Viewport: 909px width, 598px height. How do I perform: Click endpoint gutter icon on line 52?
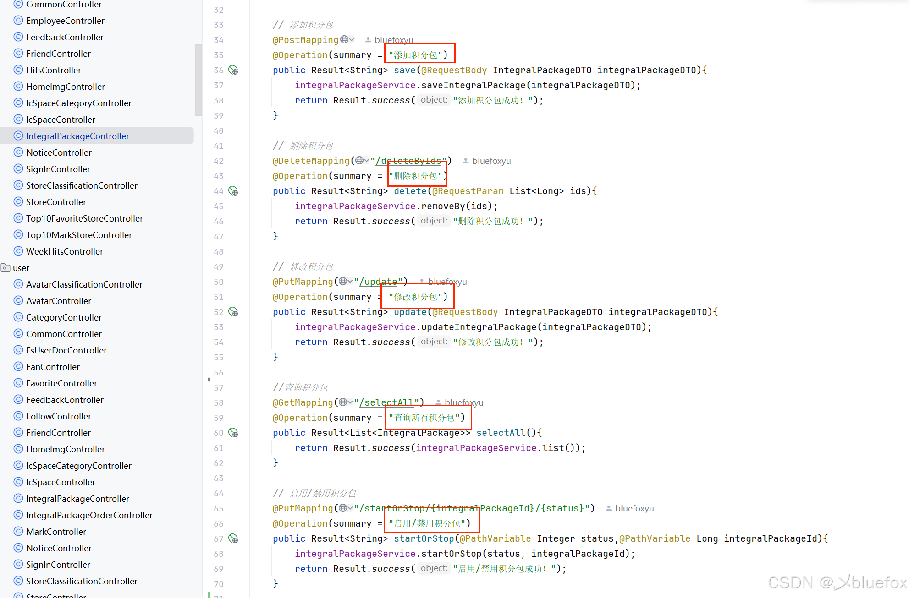tap(233, 312)
